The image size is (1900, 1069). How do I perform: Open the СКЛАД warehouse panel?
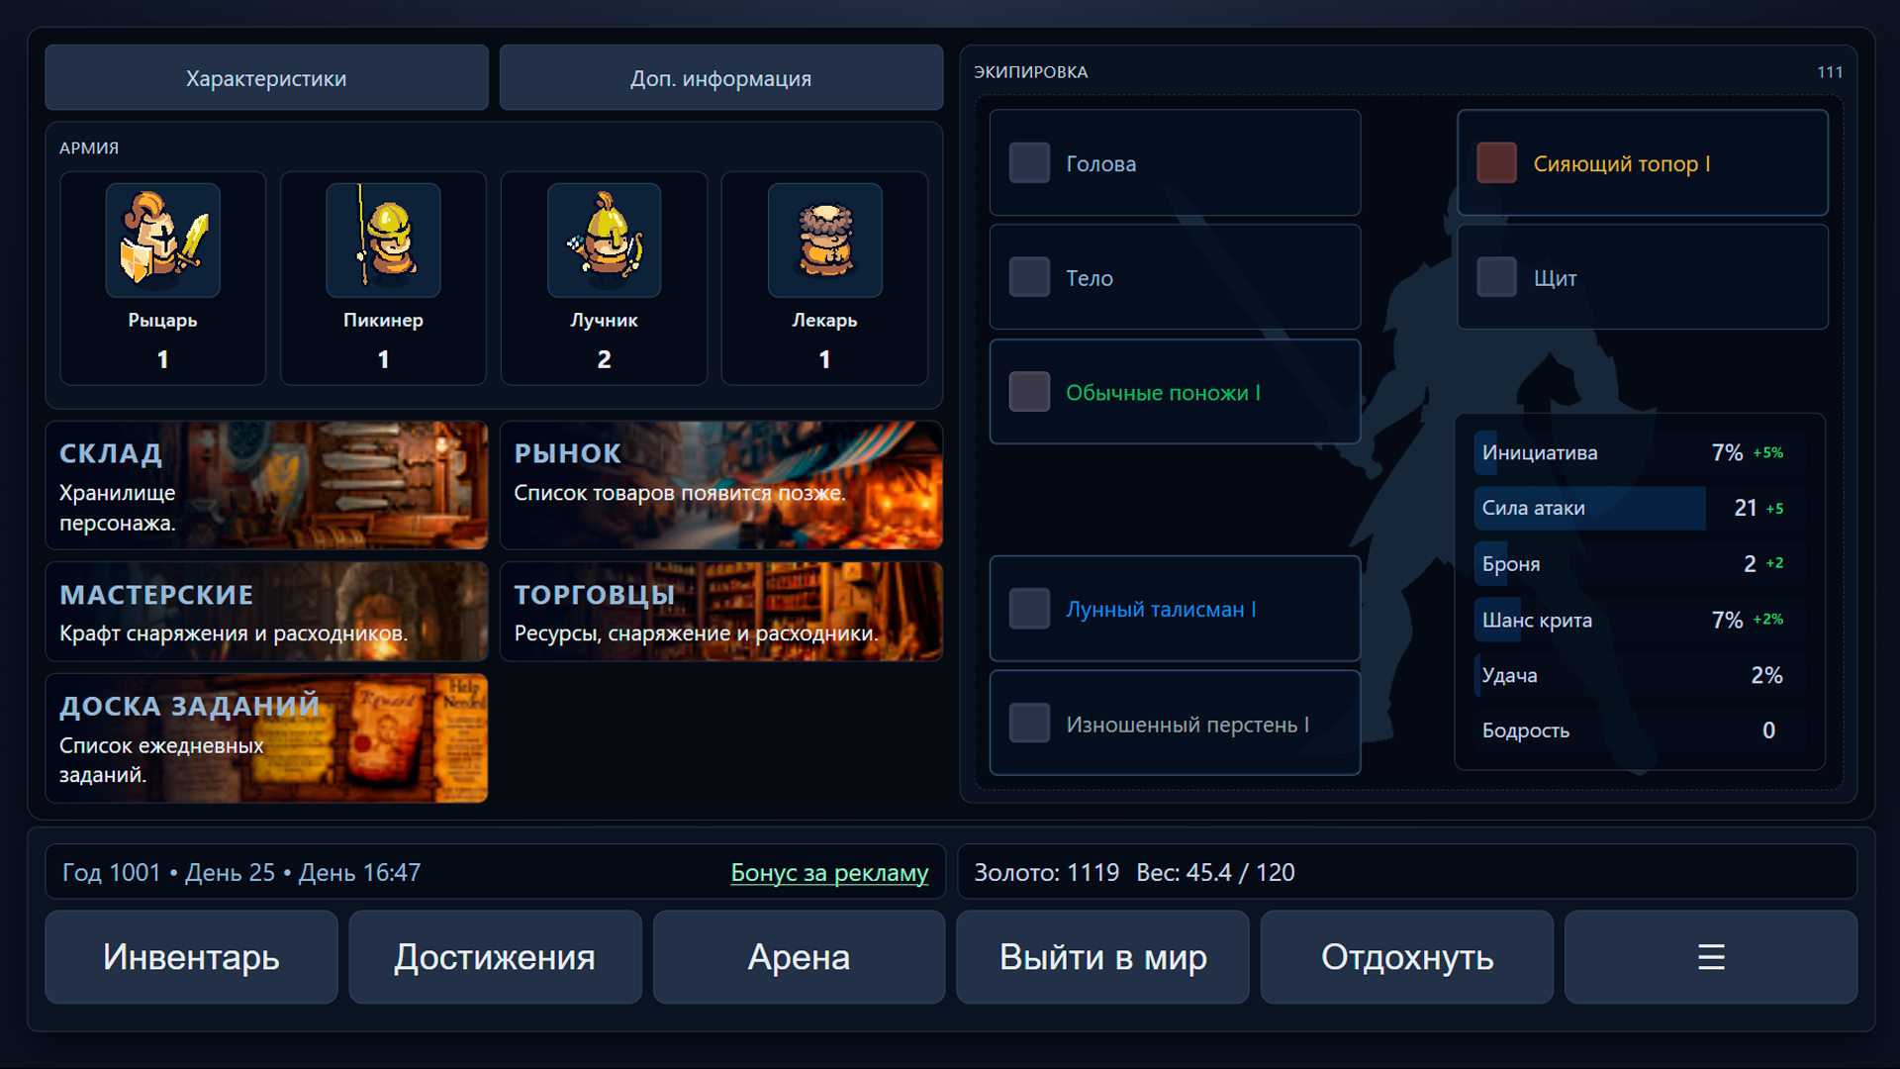point(266,485)
